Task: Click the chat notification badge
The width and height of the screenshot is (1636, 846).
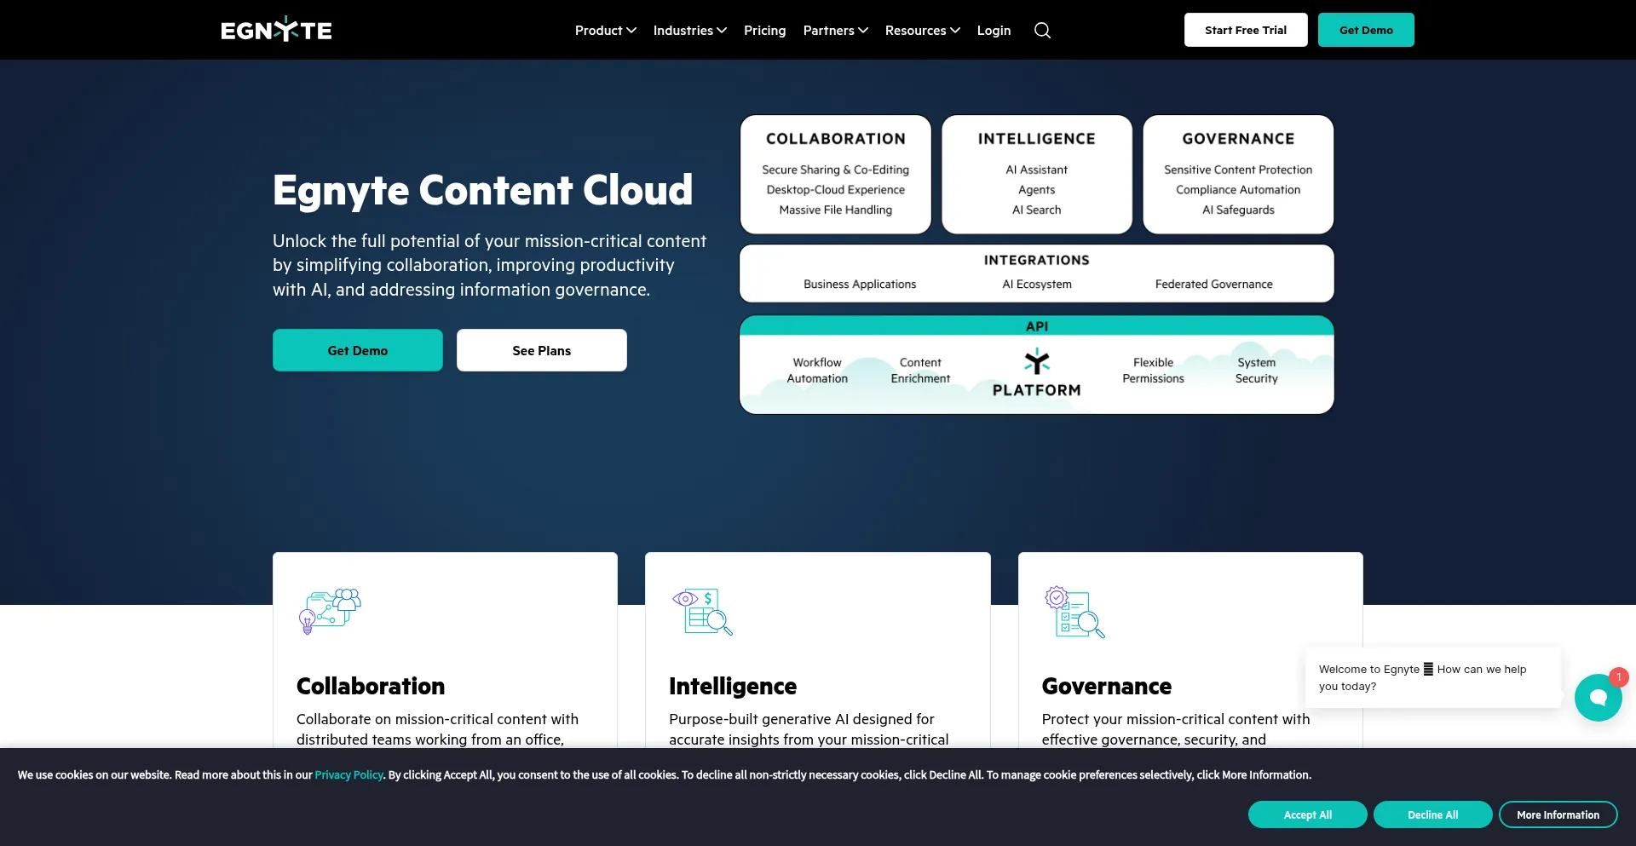Action: 1619,676
